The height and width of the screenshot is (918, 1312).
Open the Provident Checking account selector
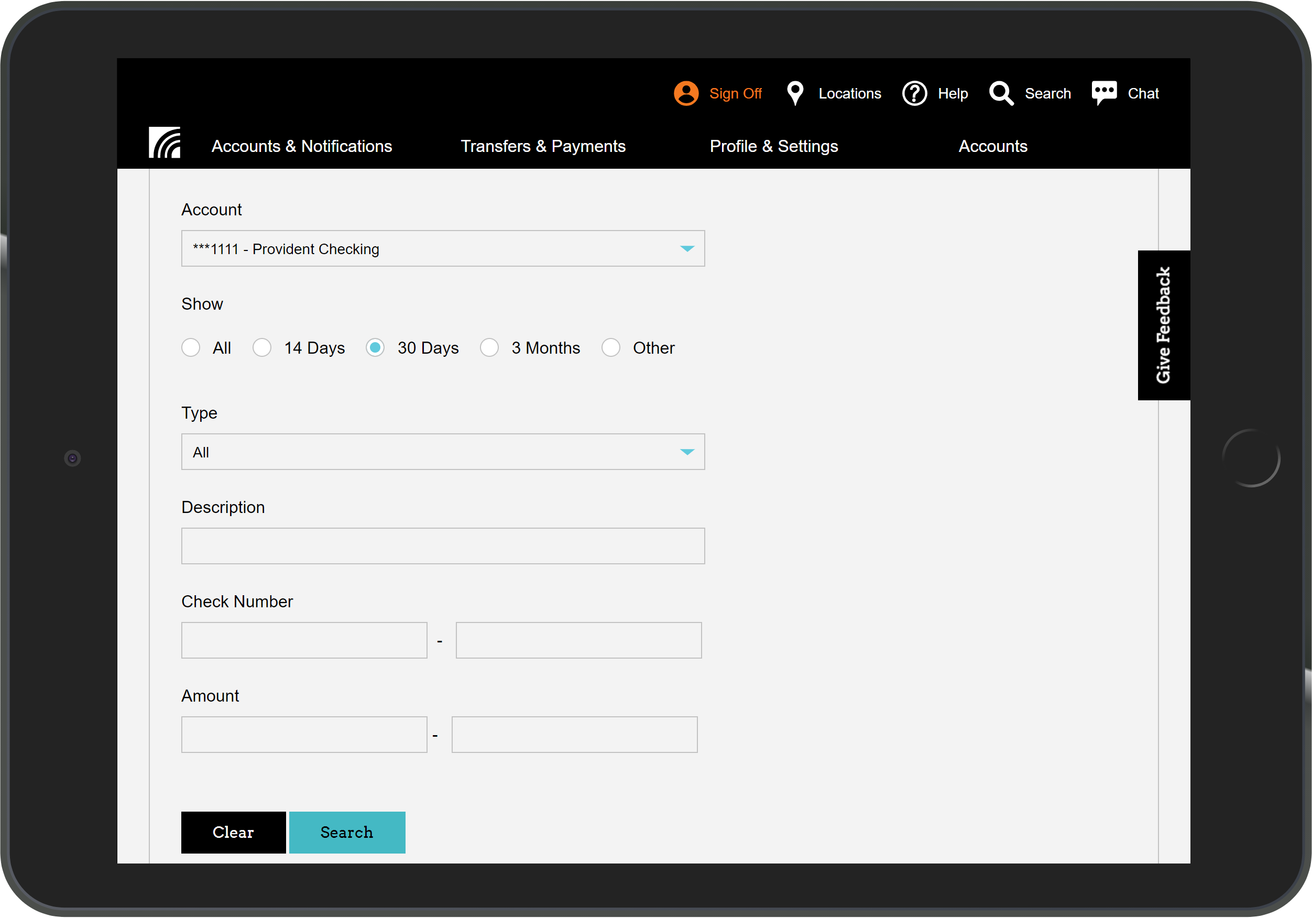pyautogui.click(x=443, y=248)
